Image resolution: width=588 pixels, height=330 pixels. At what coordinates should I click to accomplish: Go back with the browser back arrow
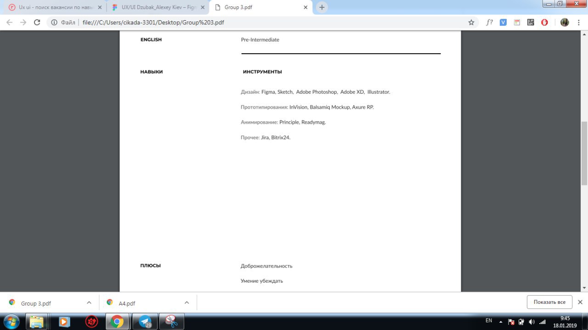[x=10, y=22]
